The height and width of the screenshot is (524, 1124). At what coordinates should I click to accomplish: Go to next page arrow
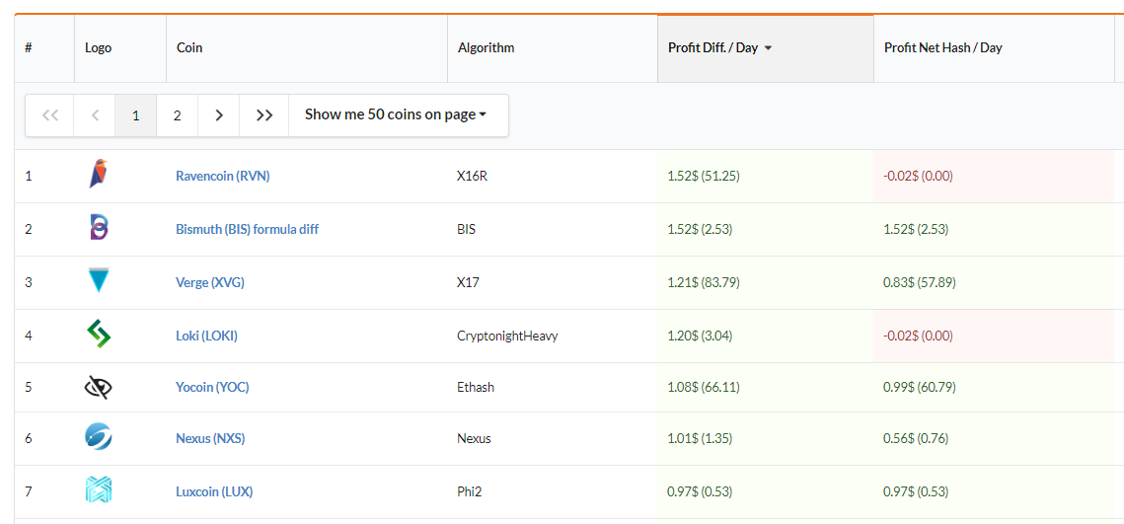coord(219,114)
